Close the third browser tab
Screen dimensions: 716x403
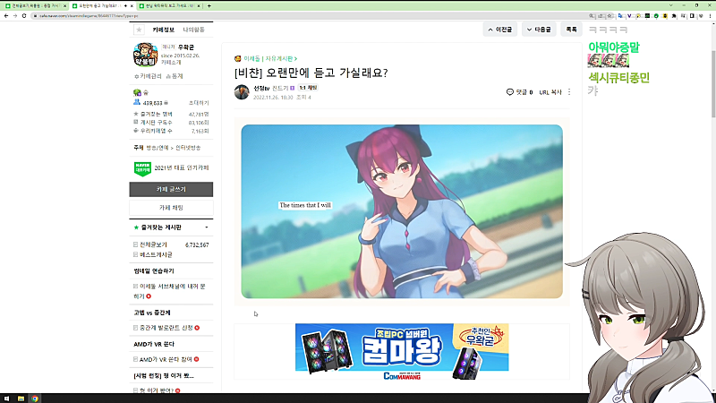199,6
